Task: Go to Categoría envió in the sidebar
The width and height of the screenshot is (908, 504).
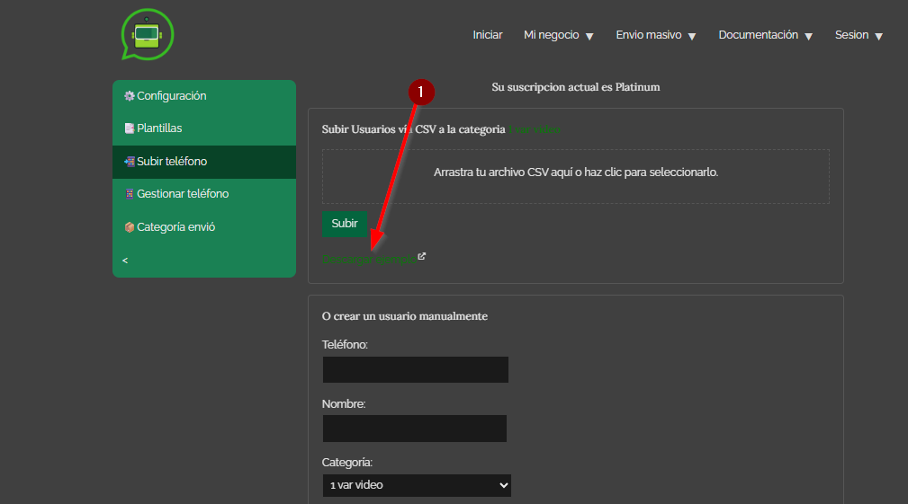Action: pos(204,227)
